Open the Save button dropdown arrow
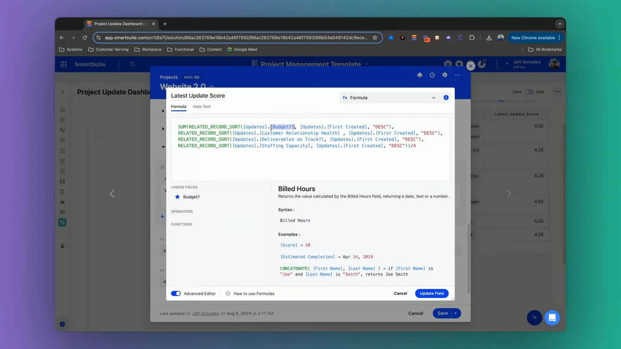Image resolution: width=621 pixels, height=349 pixels. pyautogui.click(x=456, y=313)
